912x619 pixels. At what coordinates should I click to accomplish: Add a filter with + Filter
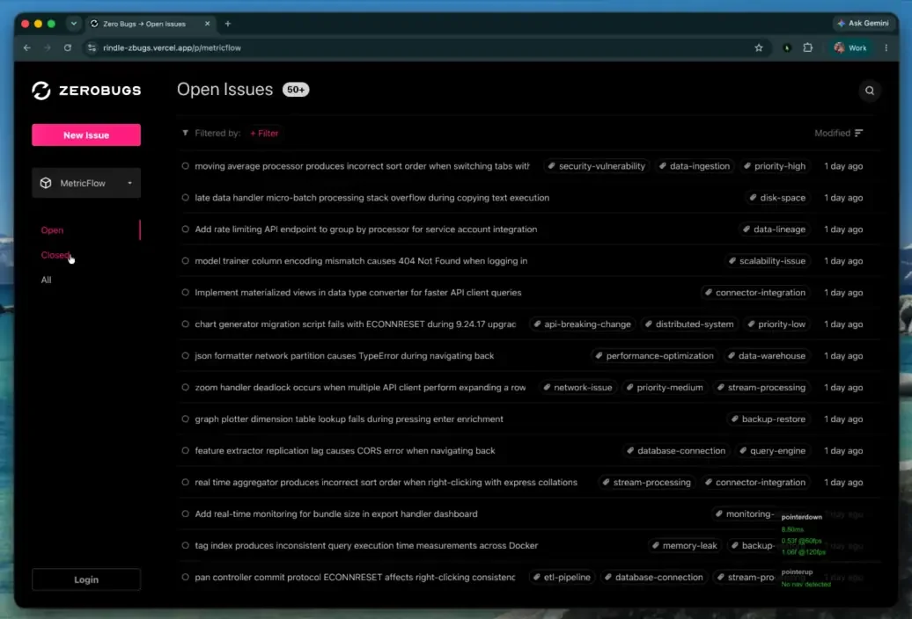[x=264, y=133]
